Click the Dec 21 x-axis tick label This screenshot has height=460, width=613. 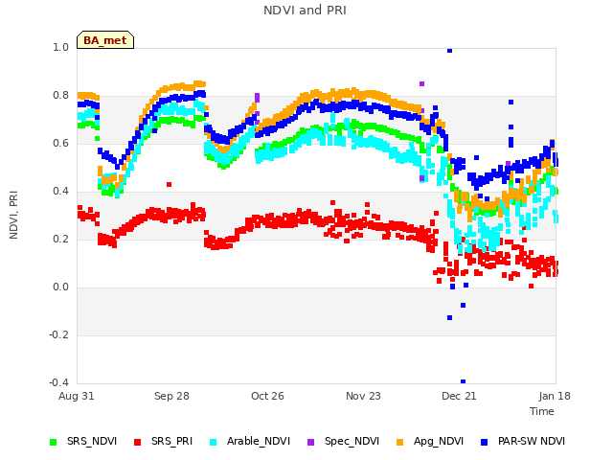459,396
